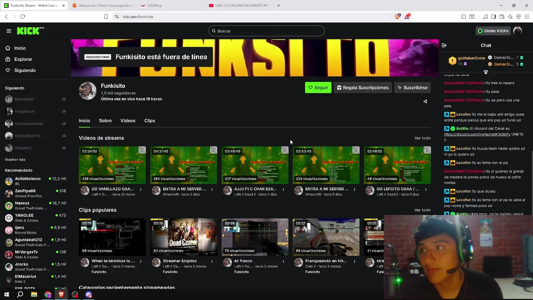The height and width of the screenshot is (300, 533).
Task: Open kingleon4 followed channel
Action: point(35,111)
